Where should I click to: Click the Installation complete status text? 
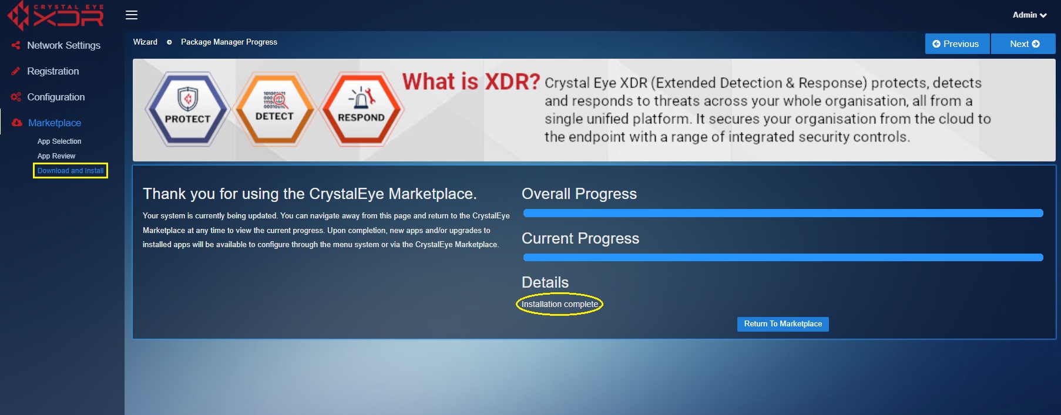click(560, 304)
